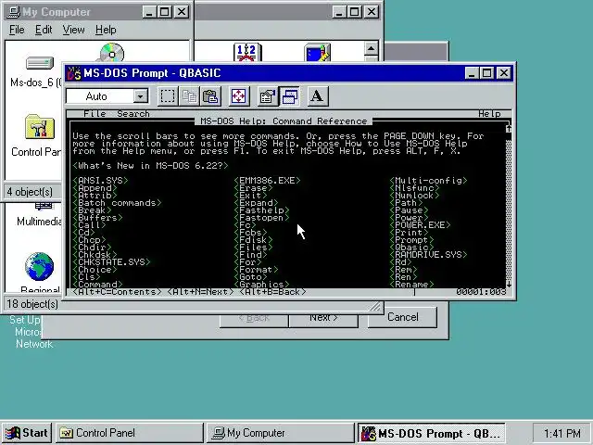Screen dimensions: 593x445
Task: Open the Chkdsk help topic
Action: click(95, 255)
